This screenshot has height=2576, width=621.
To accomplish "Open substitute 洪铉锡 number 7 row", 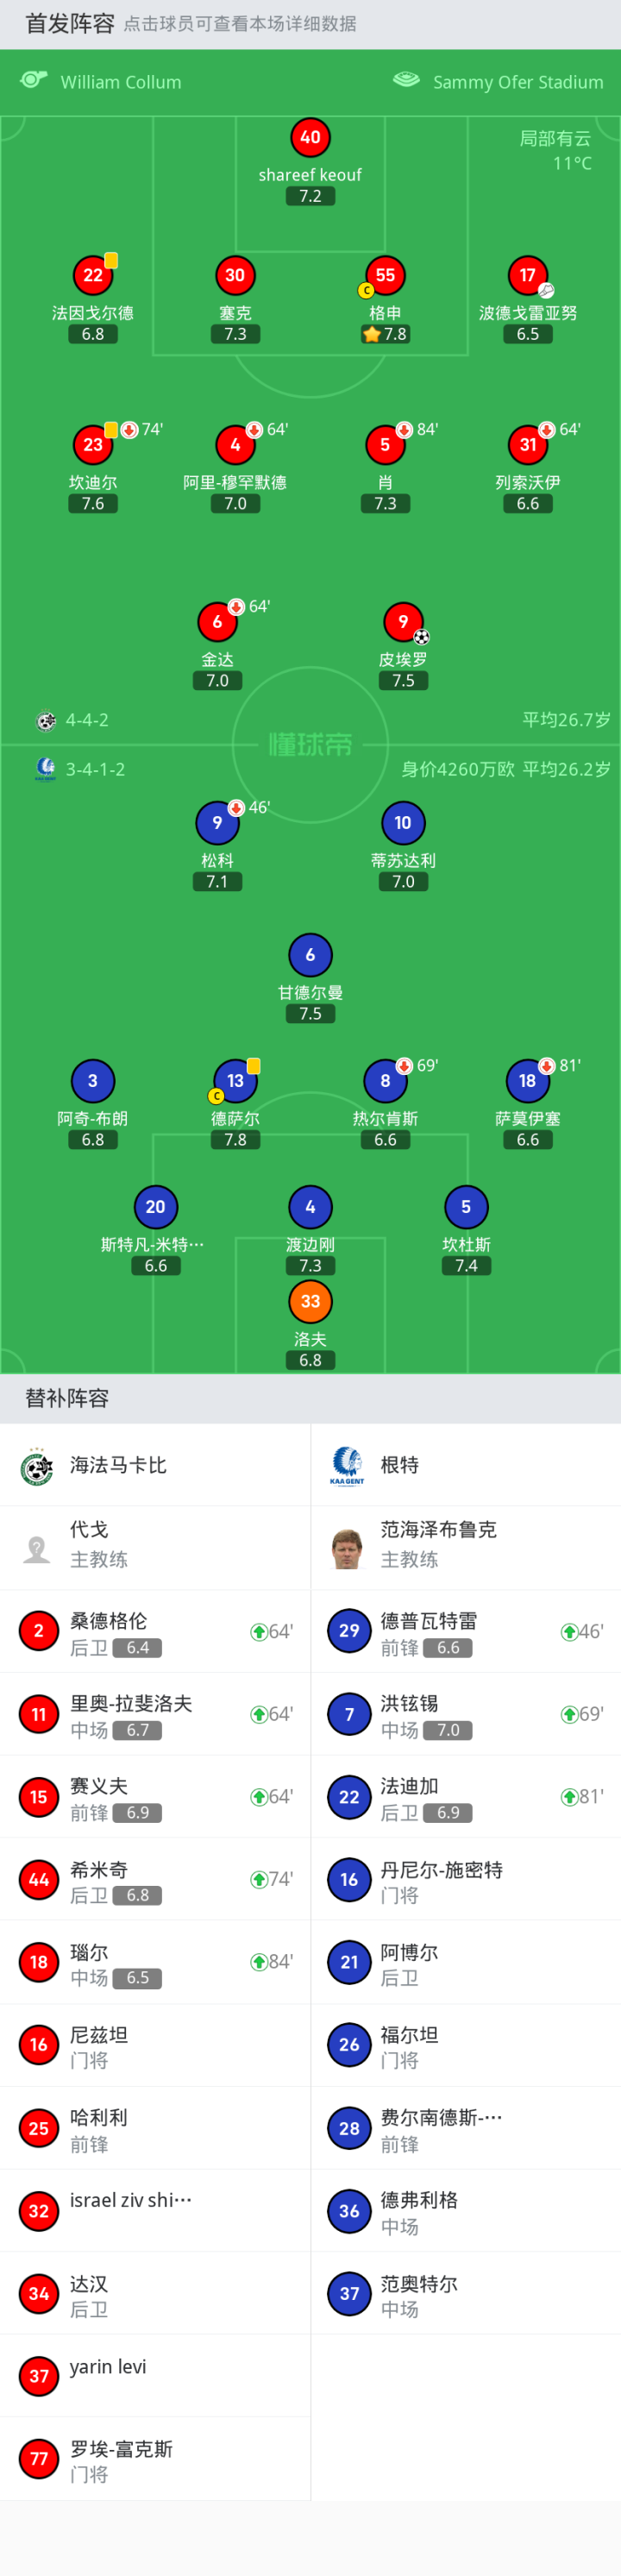I will [465, 1714].
